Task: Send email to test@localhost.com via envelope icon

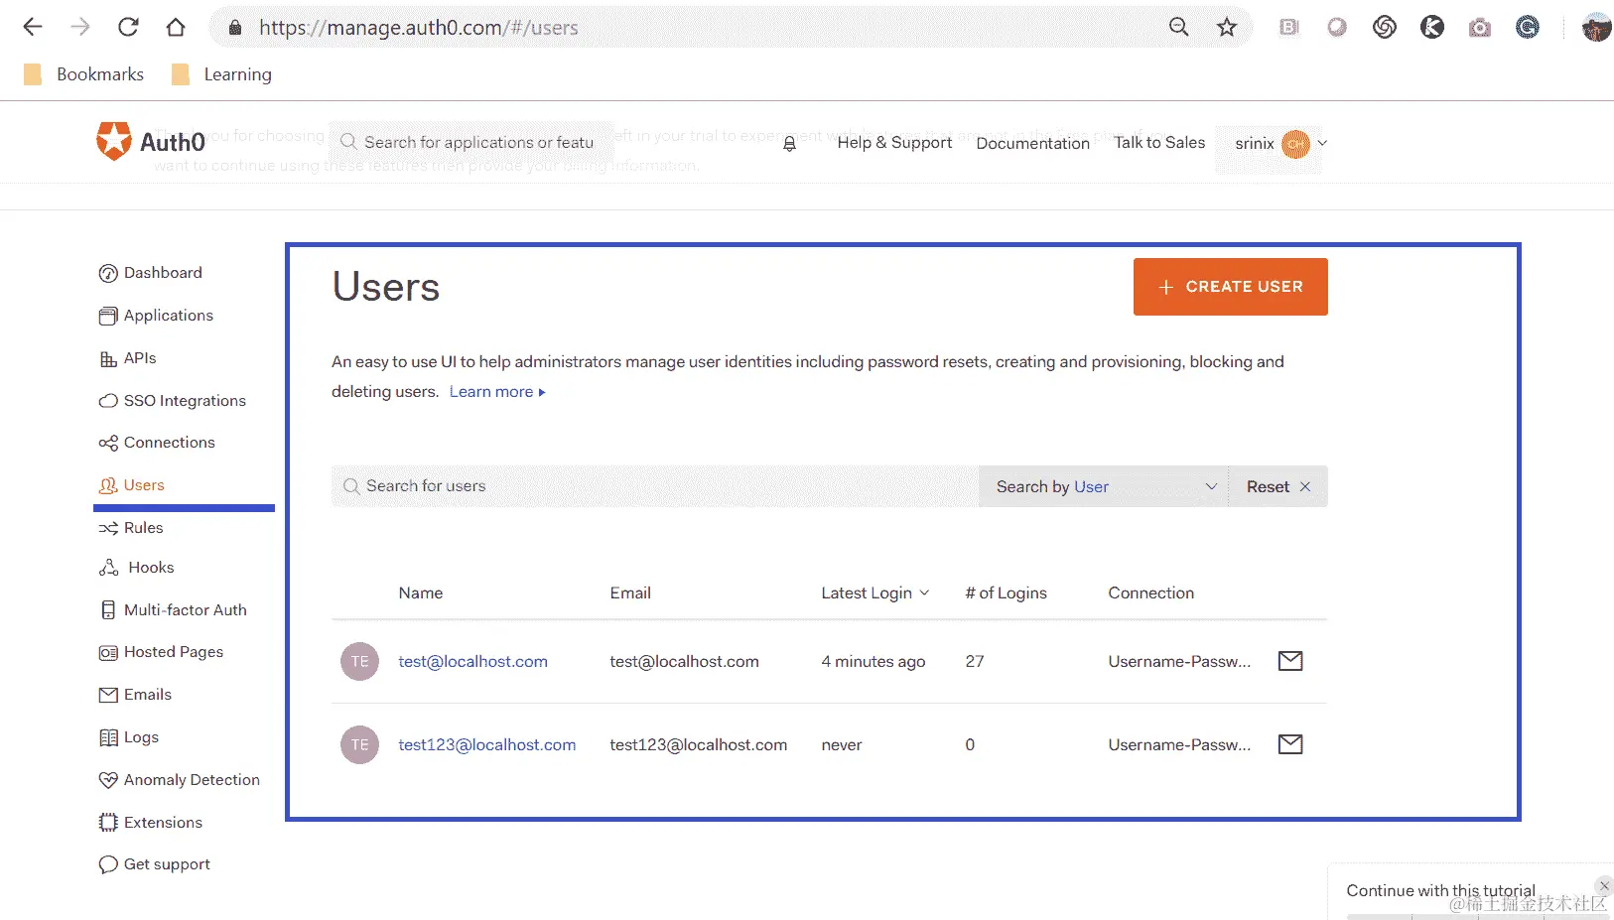Action: (x=1290, y=661)
